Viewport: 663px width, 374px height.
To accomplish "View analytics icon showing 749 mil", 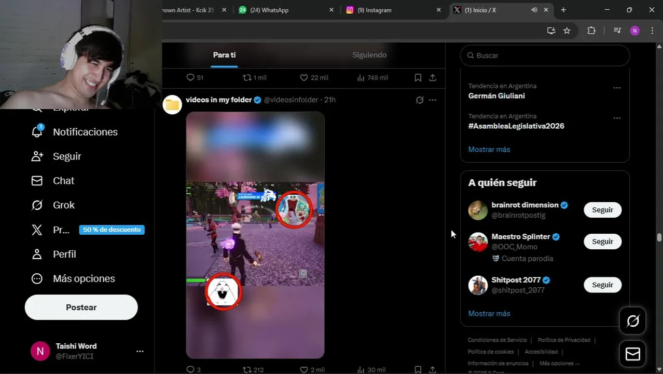I will [361, 77].
